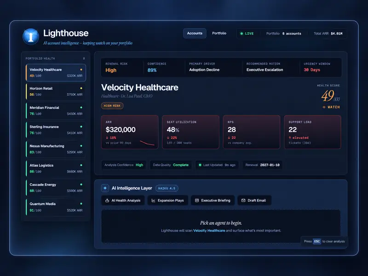Open the Nexus Manufacturing account
Viewport: 368px width, 276px height.
pos(56,149)
